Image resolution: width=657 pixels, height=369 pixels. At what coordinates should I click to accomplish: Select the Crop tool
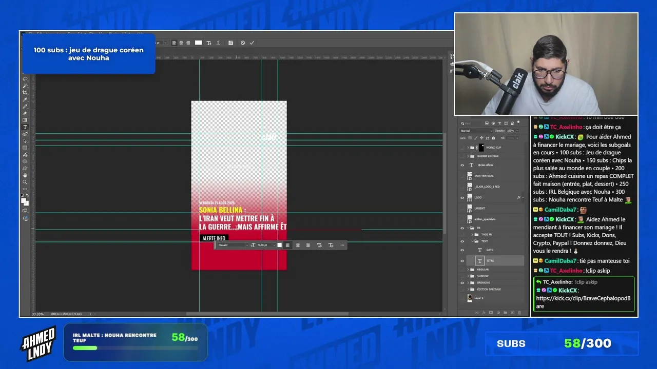(x=25, y=92)
